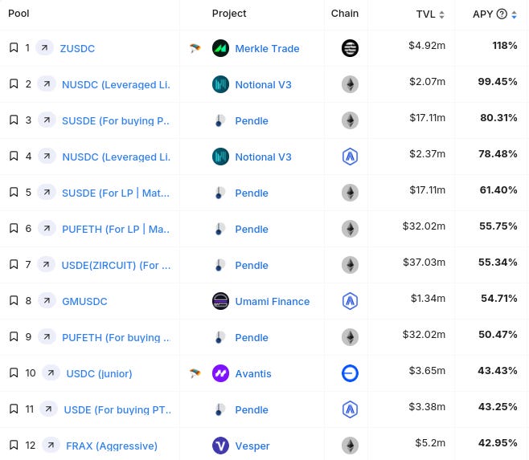Image resolution: width=529 pixels, height=460 pixels.
Task: Click the 54.71% APY value
Action: click(x=499, y=298)
